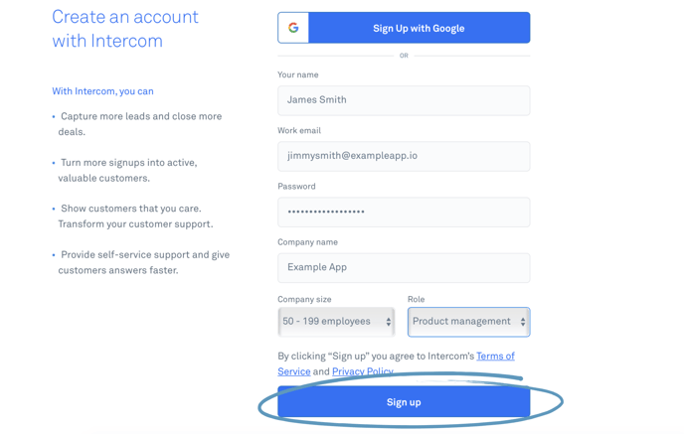This screenshot has height=434, width=684.
Task: Click the 'Work email' label
Action: 299,130
